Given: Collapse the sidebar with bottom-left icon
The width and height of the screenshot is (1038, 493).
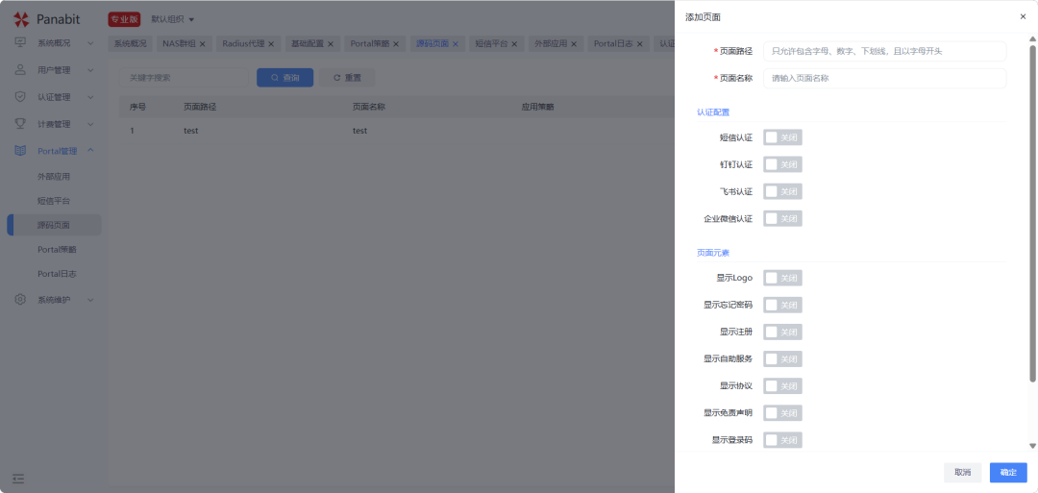Looking at the screenshot, I should click(x=18, y=478).
